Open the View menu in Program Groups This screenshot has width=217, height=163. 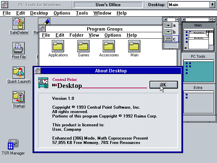tap(94, 35)
